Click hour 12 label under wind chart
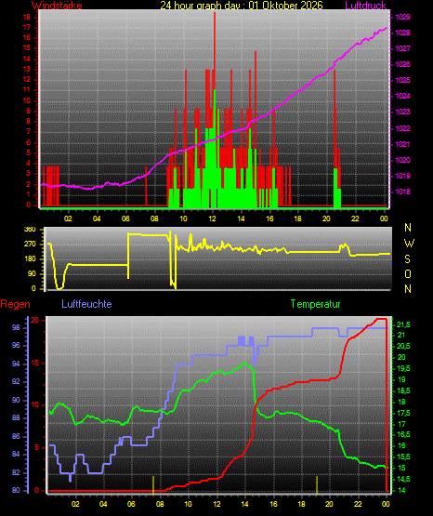This screenshot has width=433, height=516. [x=212, y=218]
